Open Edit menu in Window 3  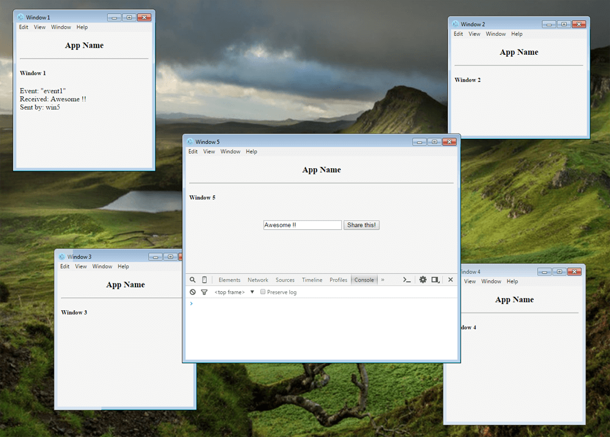65,266
